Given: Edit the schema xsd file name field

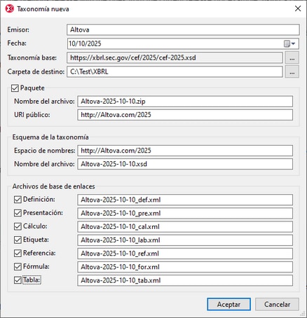Looking at the screenshot, I should click(185, 164).
